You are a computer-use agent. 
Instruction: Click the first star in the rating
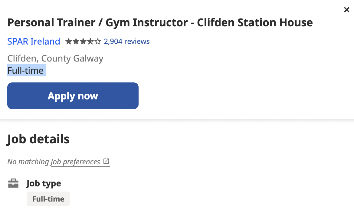pos(68,41)
